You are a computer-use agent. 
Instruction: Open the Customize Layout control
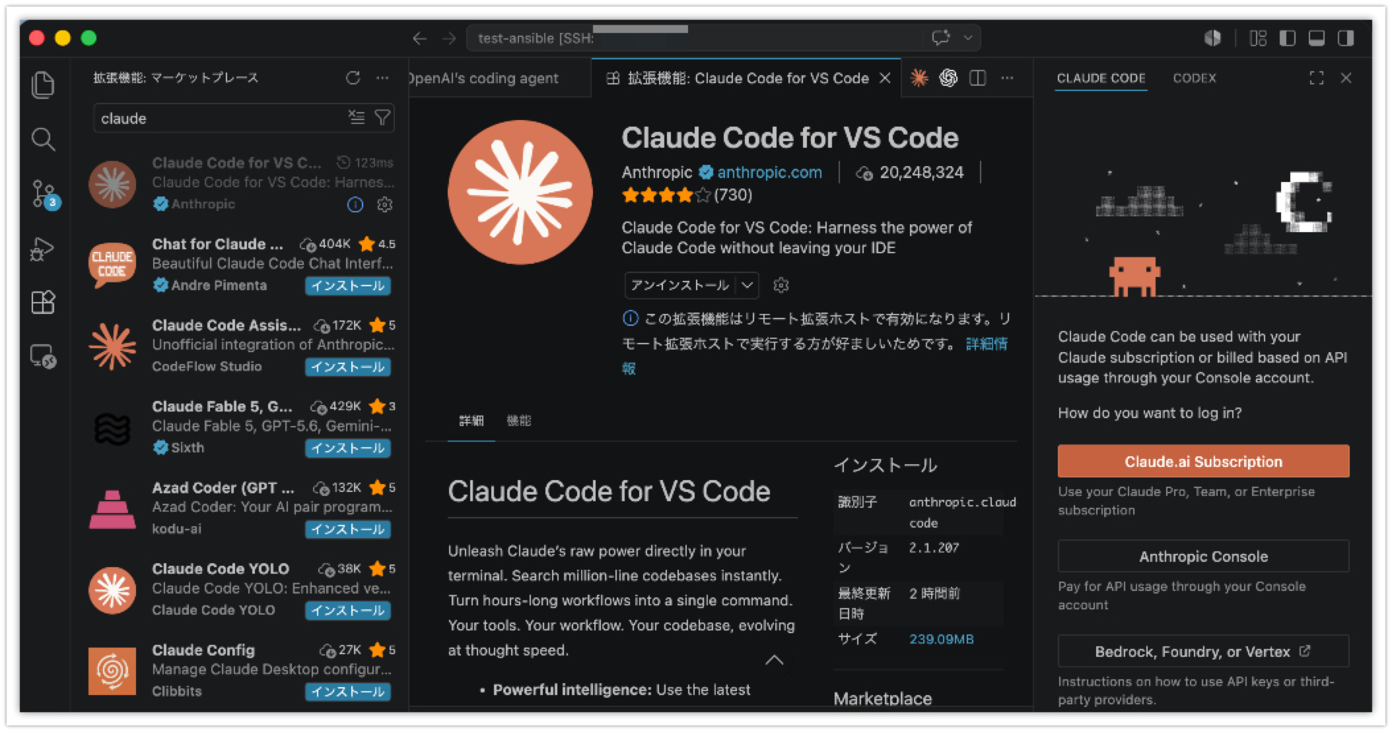click(1258, 38)
